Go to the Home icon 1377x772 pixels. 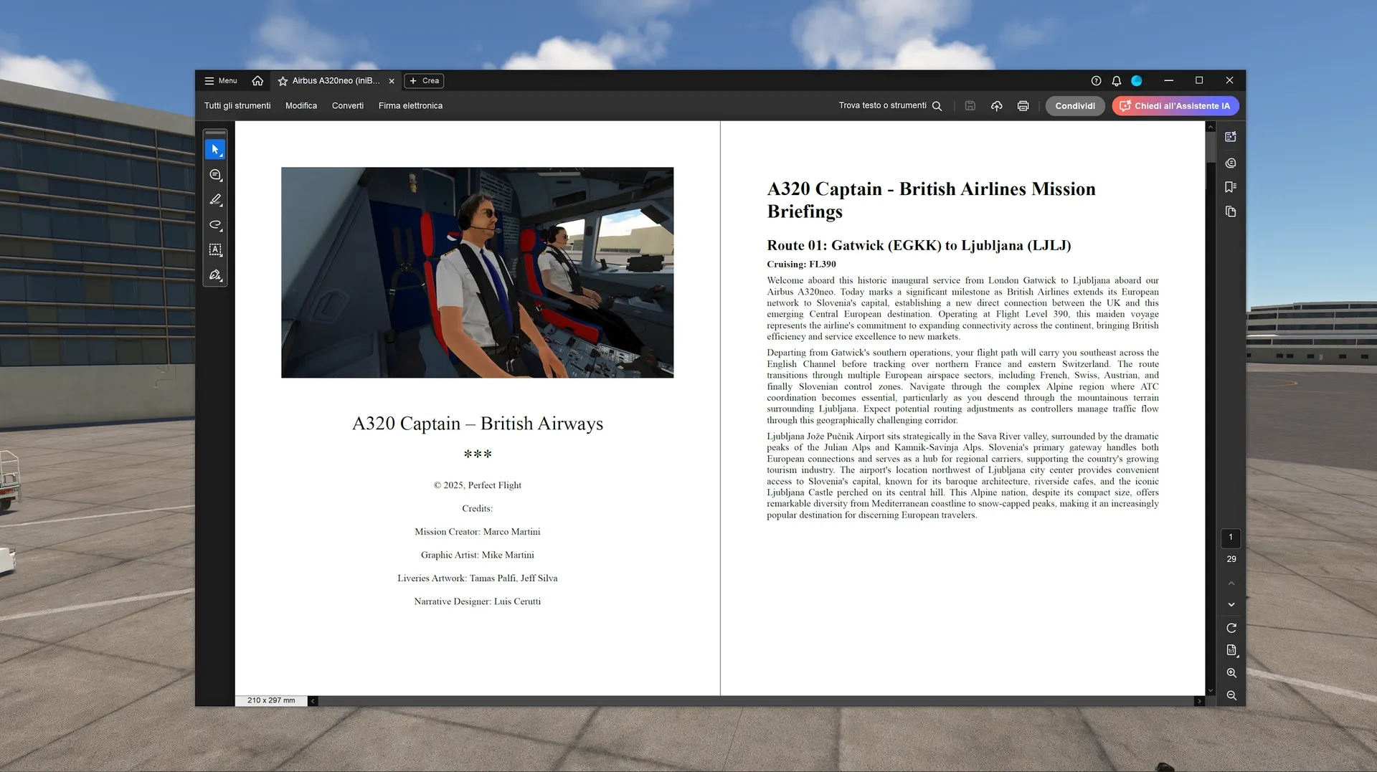(x=257, y=81)
